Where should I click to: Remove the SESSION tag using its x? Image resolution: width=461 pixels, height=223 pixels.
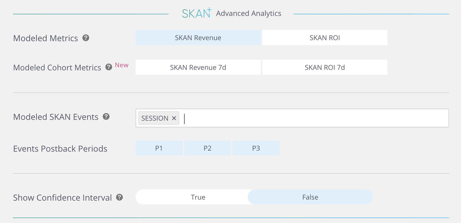[174, 118]
